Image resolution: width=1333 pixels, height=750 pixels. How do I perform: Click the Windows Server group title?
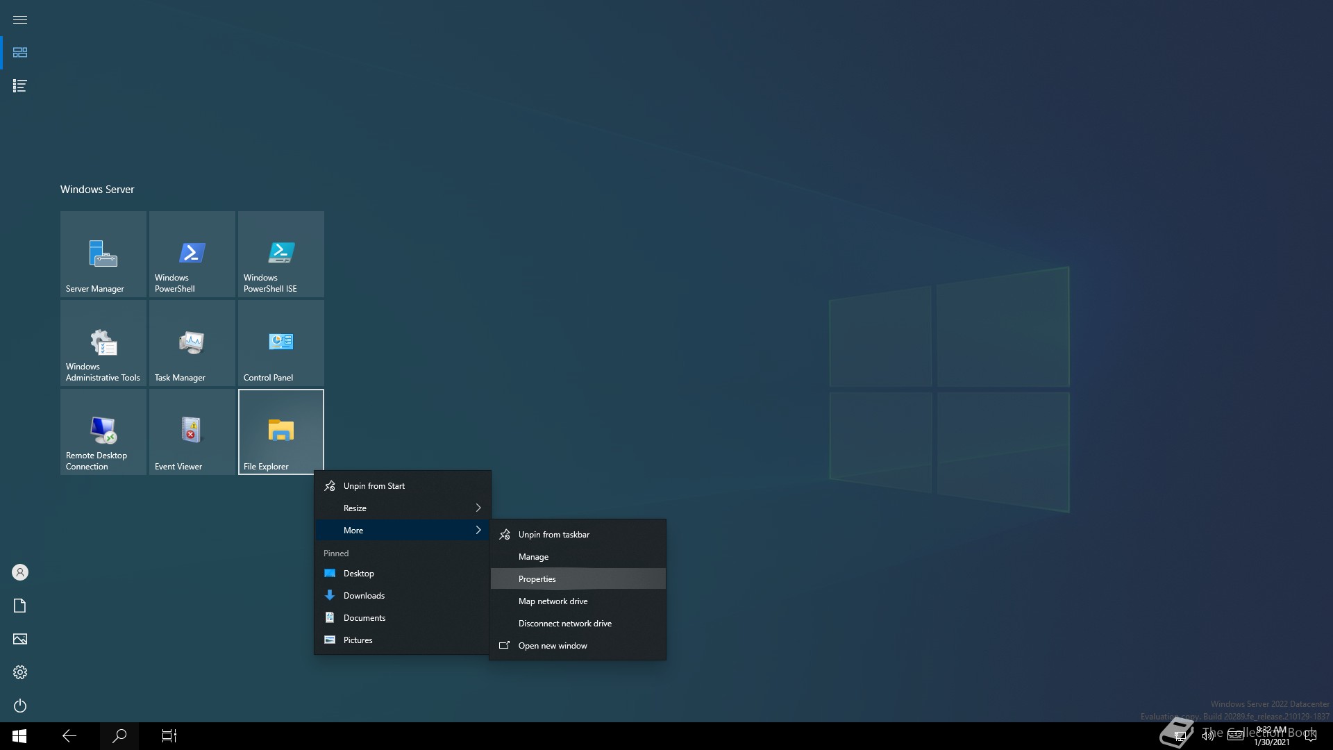point(97,190)
